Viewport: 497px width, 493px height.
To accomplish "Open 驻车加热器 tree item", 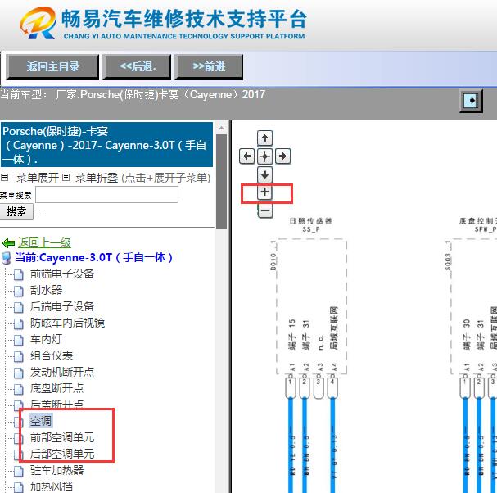I will [x=57, y=471].
